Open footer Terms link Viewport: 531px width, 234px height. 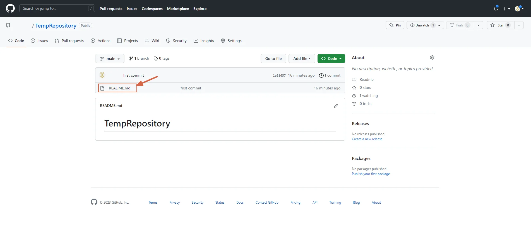click(153, 203)
